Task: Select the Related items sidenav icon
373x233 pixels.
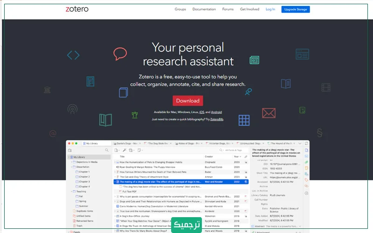Action: (x=306, y=186)
